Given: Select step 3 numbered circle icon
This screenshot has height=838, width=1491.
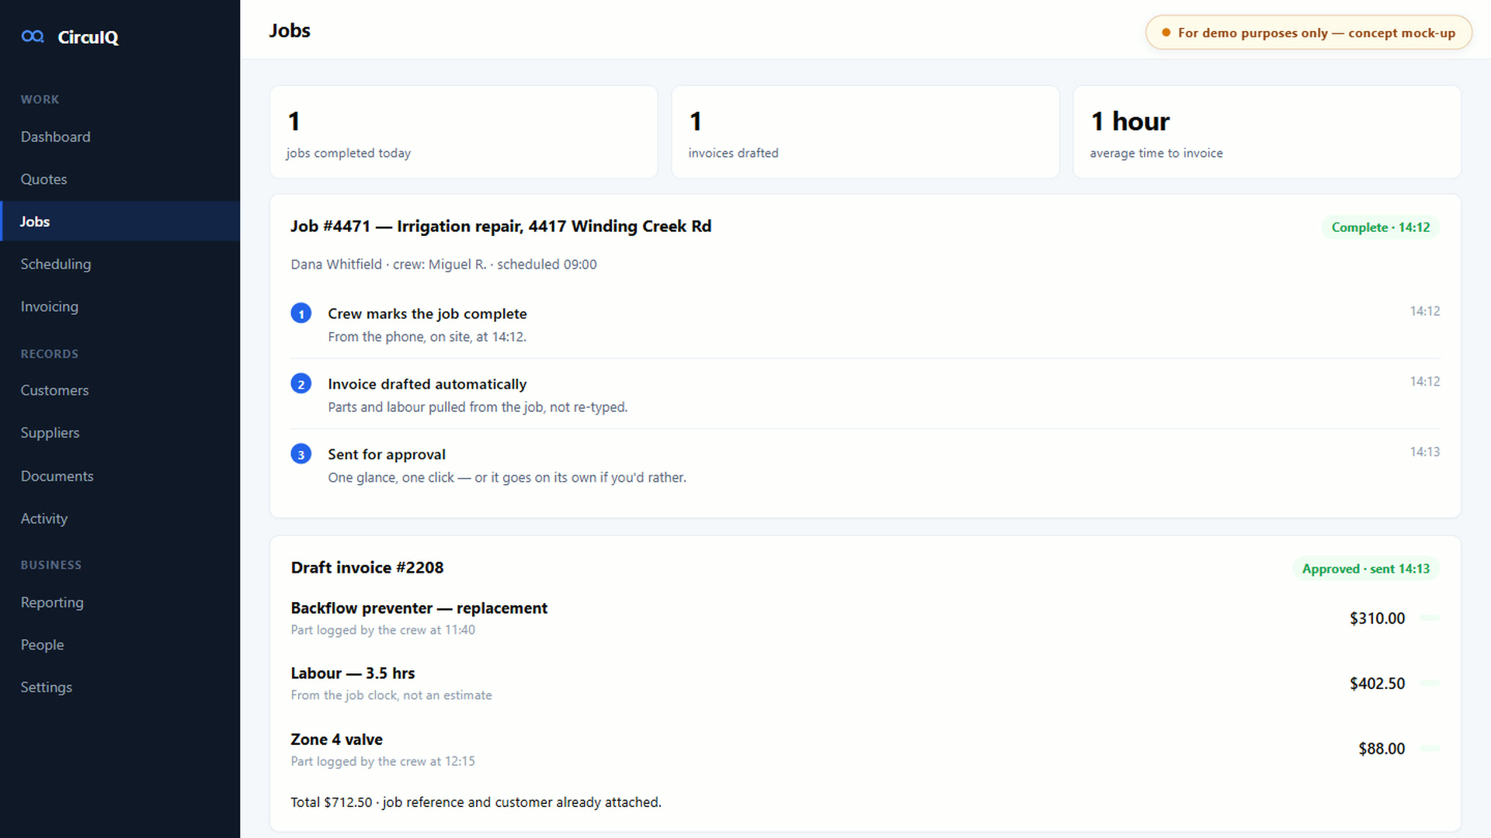Looking at the screenshot, I should 301,454.
